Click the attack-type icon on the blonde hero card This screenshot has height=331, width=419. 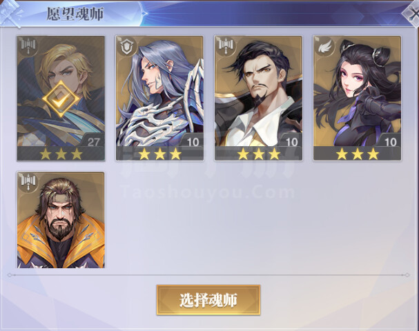coord(28,46)
